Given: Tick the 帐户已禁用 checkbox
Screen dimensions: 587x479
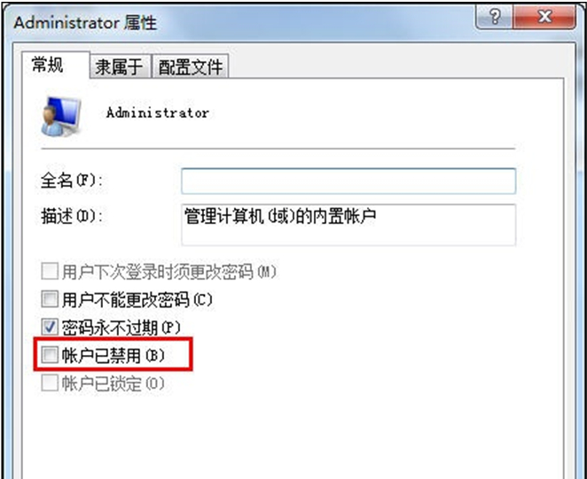Looking at the screenshot, I should coord(50,354).
